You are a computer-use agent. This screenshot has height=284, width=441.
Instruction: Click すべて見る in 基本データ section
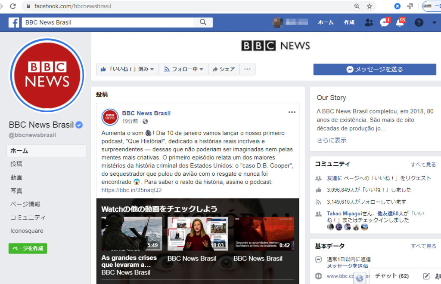[424, 246]
